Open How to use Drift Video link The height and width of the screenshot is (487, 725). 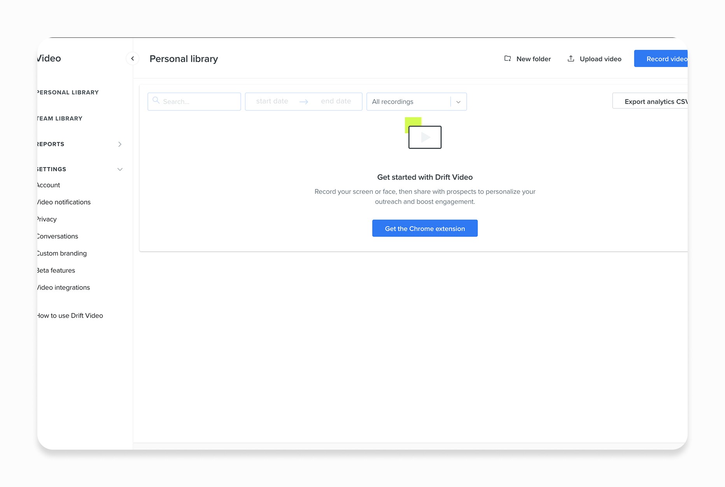point(70,316)
